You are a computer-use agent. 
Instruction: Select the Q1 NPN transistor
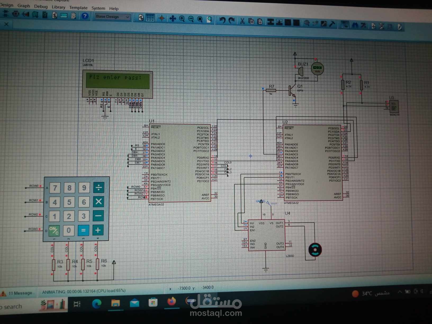click(x=292, y=91)
